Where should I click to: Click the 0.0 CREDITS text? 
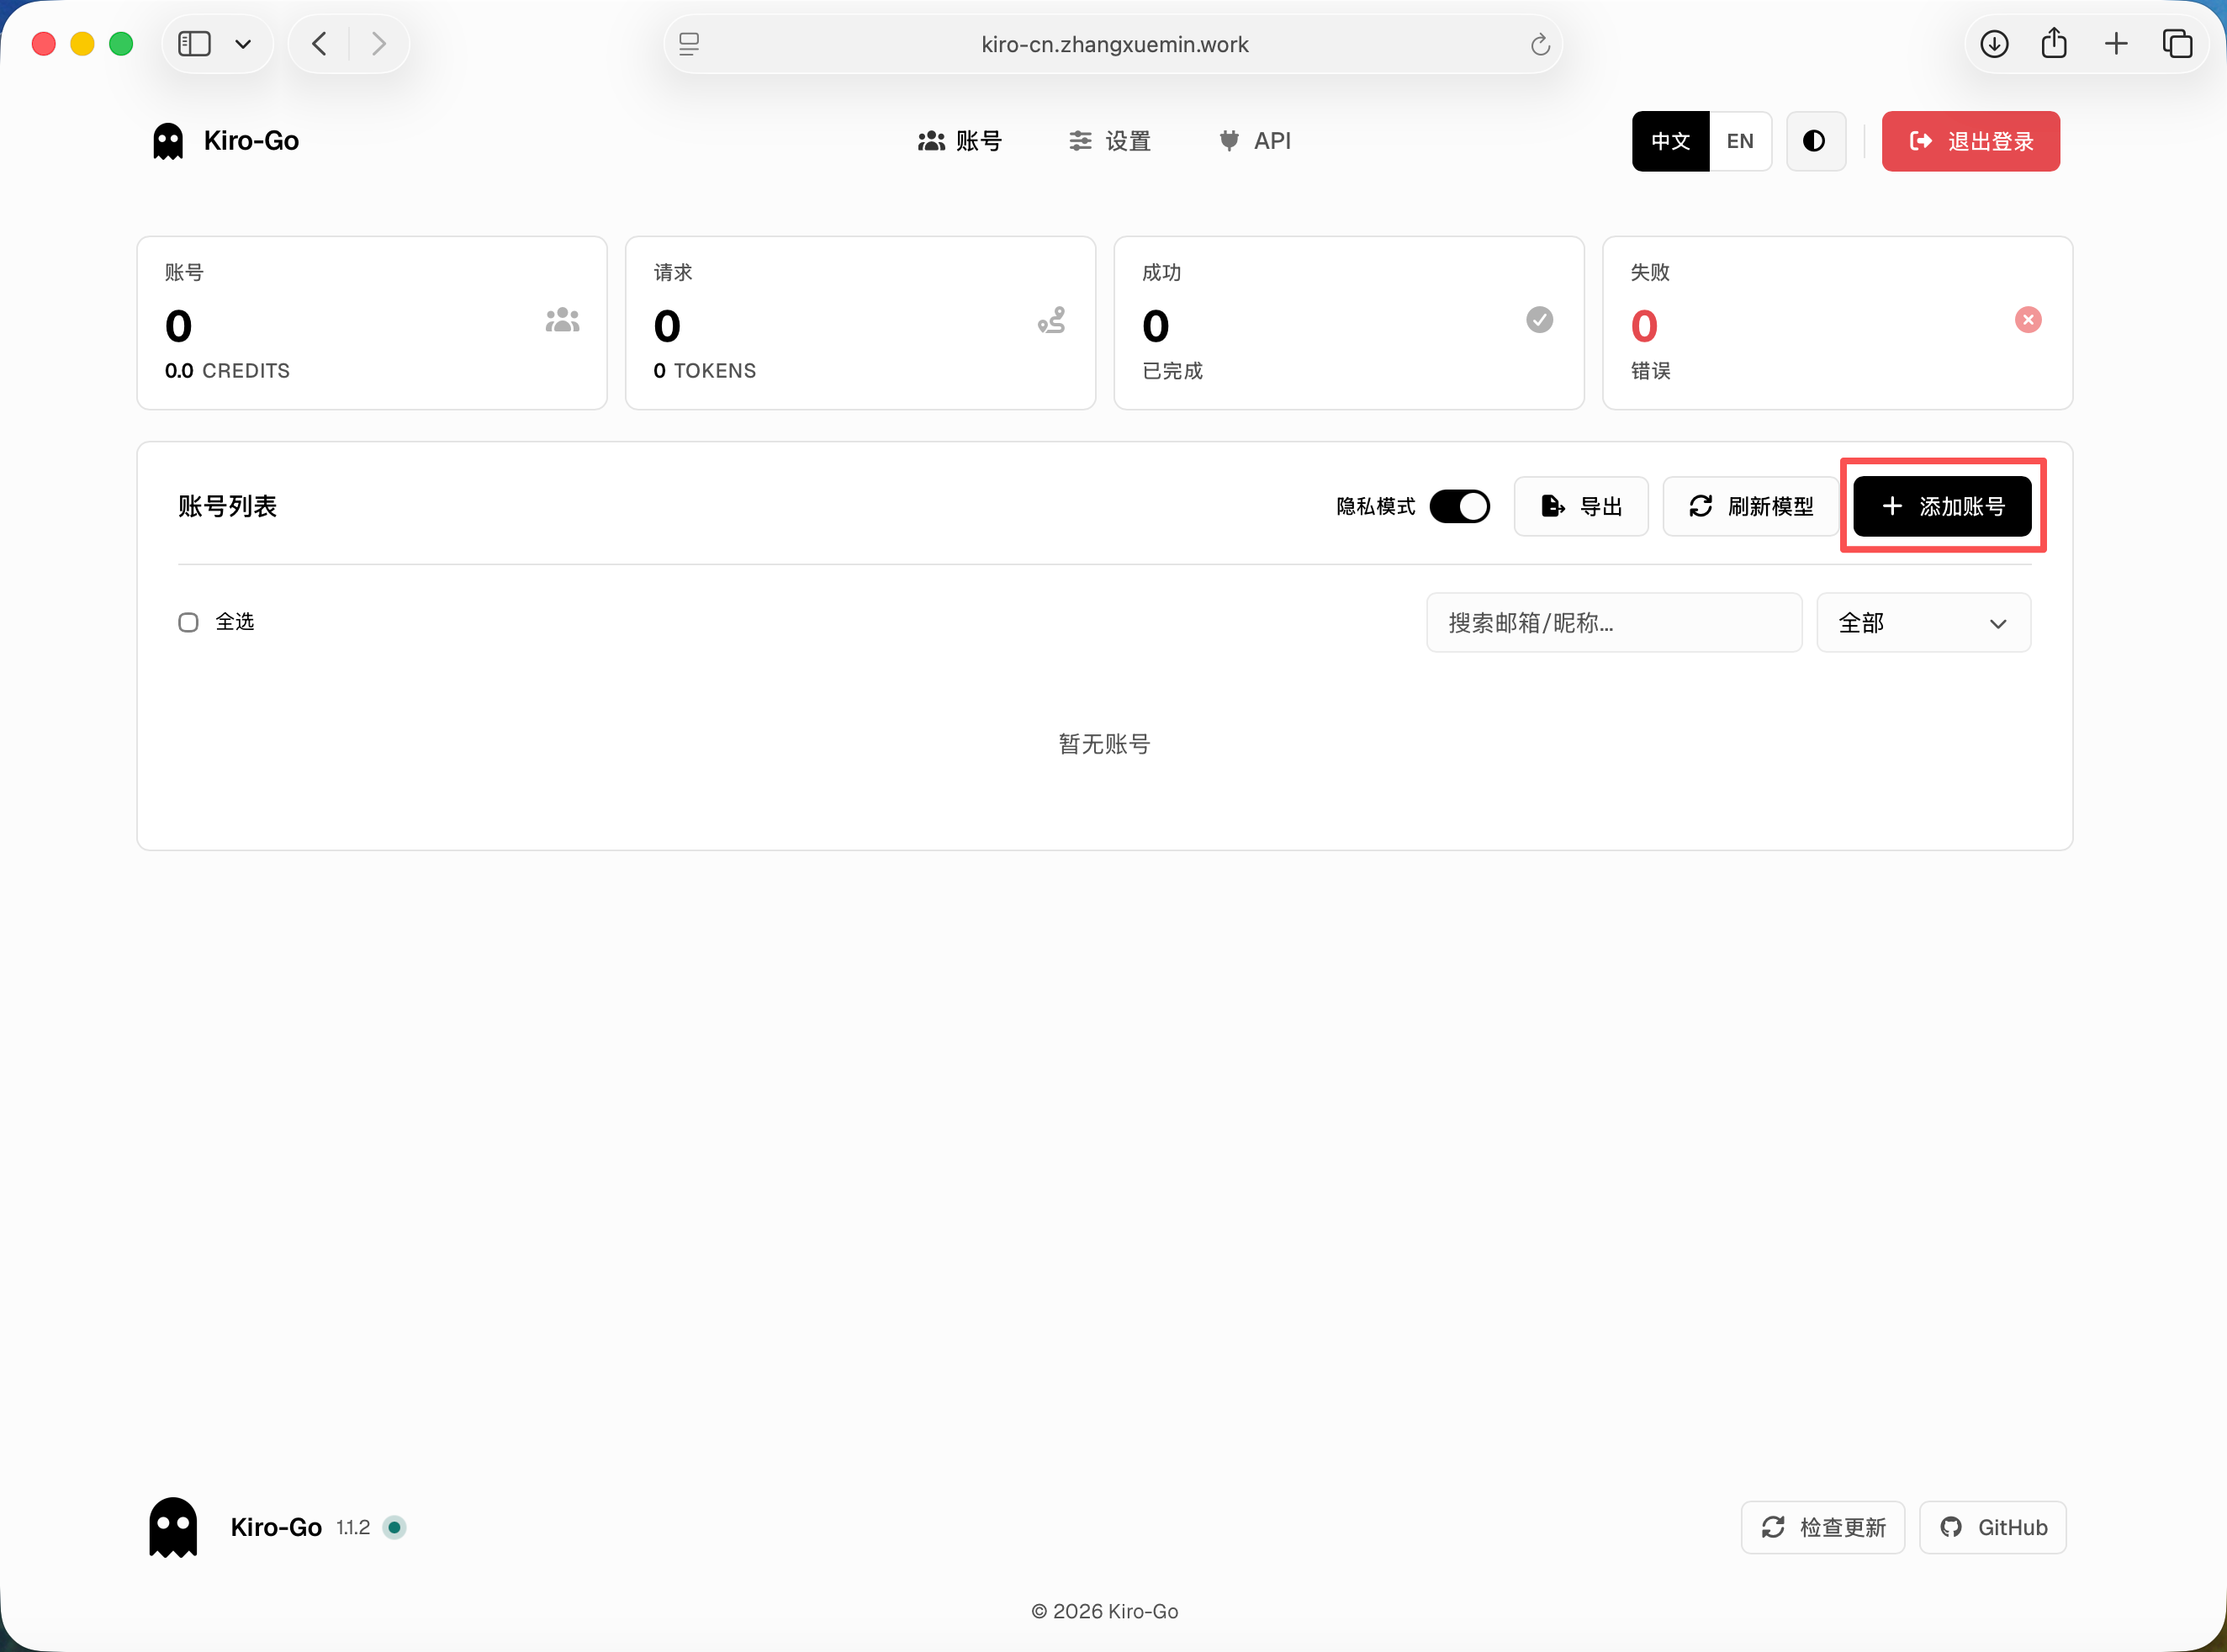pyautogui.click(x=228, y=371)
